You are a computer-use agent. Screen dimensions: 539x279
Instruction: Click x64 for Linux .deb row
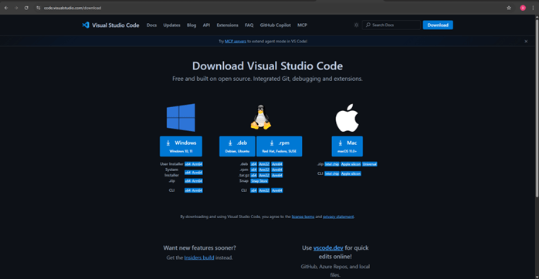click(x=254, y=164)
